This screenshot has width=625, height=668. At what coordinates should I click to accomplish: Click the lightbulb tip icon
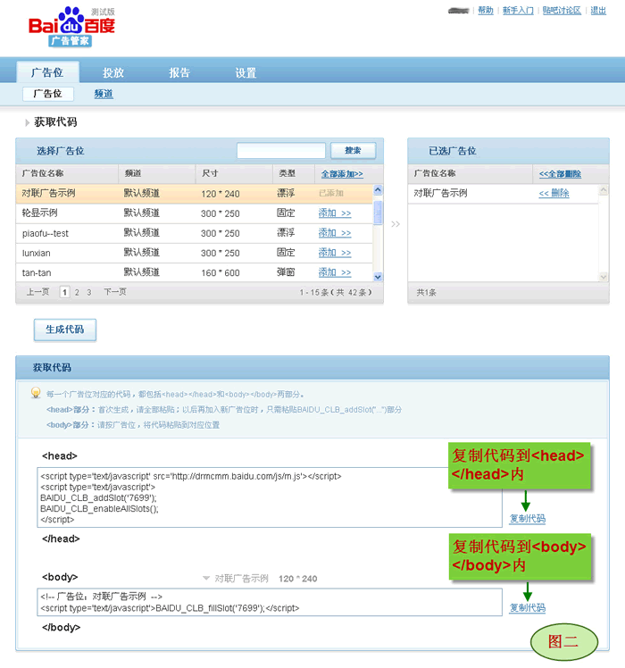point(36,392)
